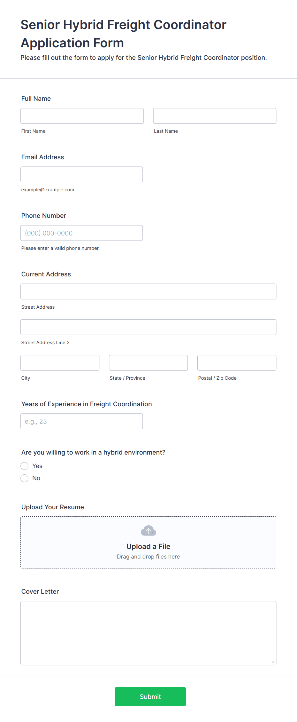Click the Upload a File heading text
The image size is (297, 722).
point(148,546)
